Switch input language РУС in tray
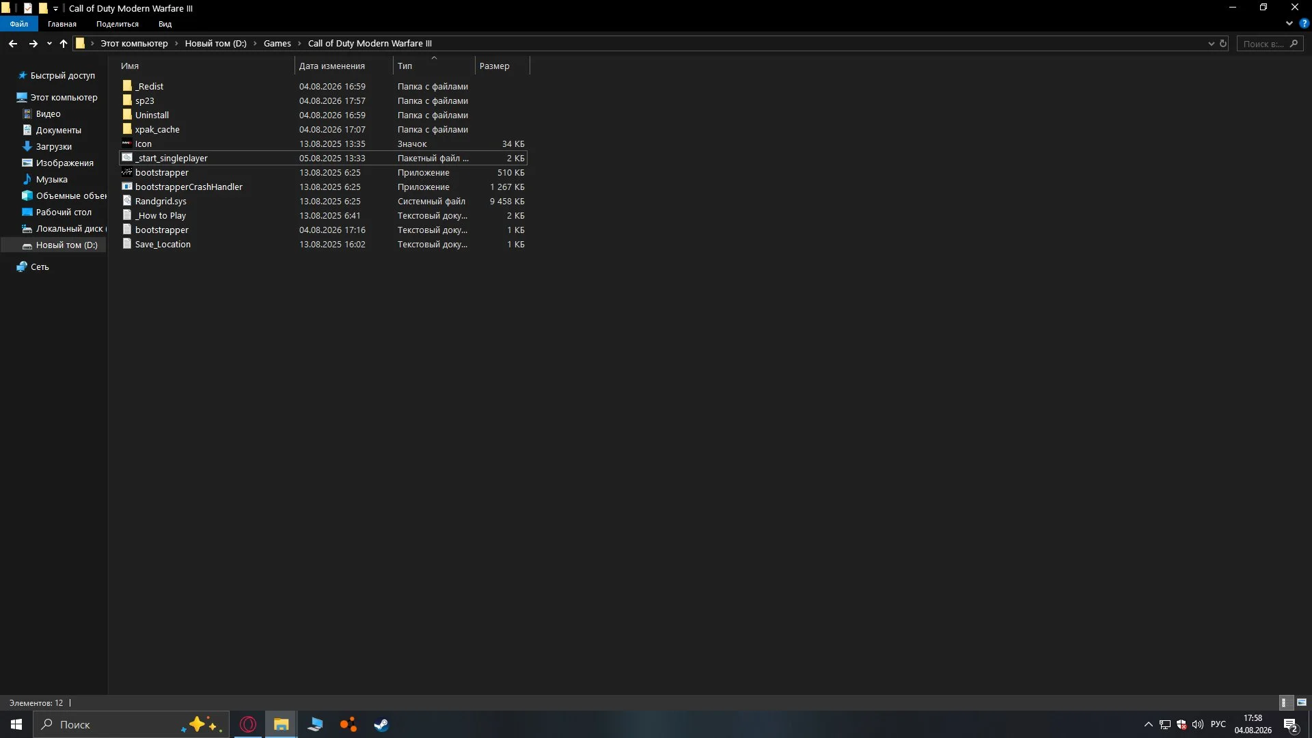Screen dimensions: 1312x738 (x=1218, y=724)
